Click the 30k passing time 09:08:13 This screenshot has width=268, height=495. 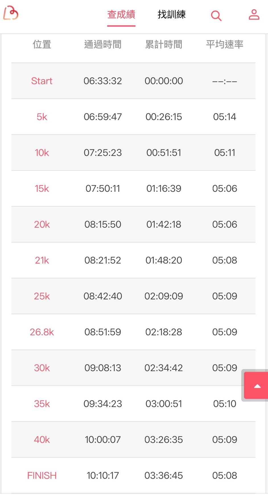click(103, 368)
